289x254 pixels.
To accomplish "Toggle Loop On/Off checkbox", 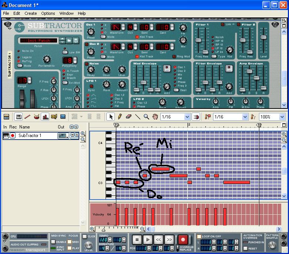I will [x=199, y=236].
